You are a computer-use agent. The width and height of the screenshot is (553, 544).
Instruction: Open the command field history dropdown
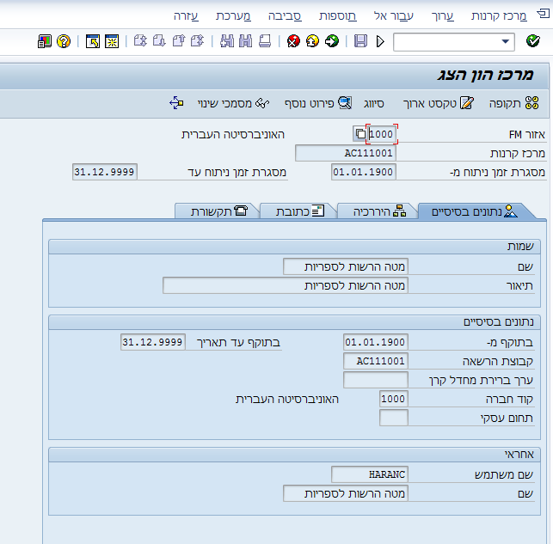coord(506,42)
